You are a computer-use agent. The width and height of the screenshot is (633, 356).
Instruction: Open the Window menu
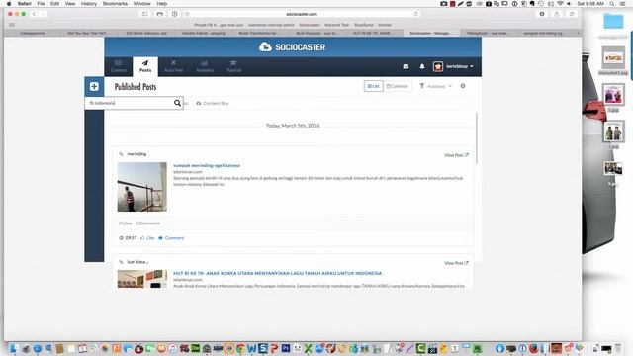click(141, 4)
